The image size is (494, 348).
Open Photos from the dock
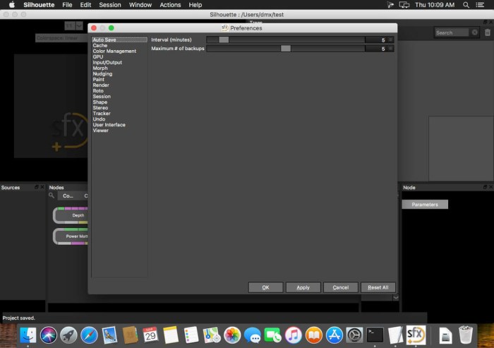click(x=232, y=335)
